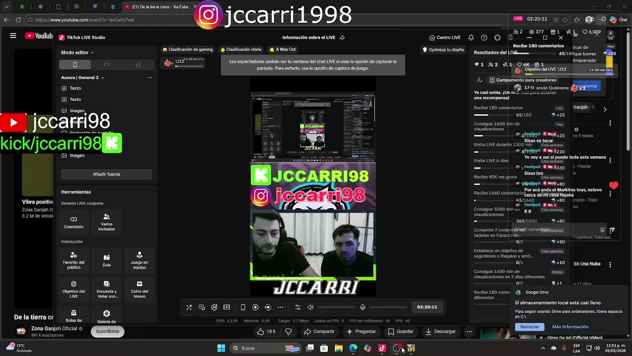Screen dimensions: 632x356
Task: Open the Objetivo del LIVE tool
Action: coord(74,290)
